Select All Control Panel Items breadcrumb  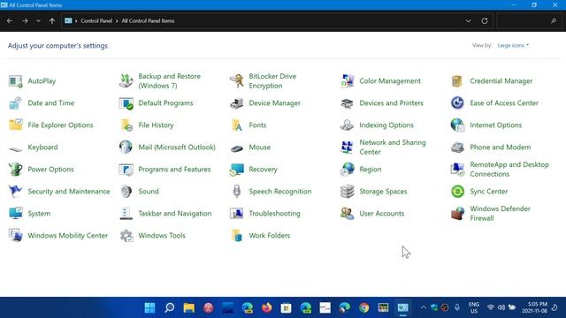(148, 21)
